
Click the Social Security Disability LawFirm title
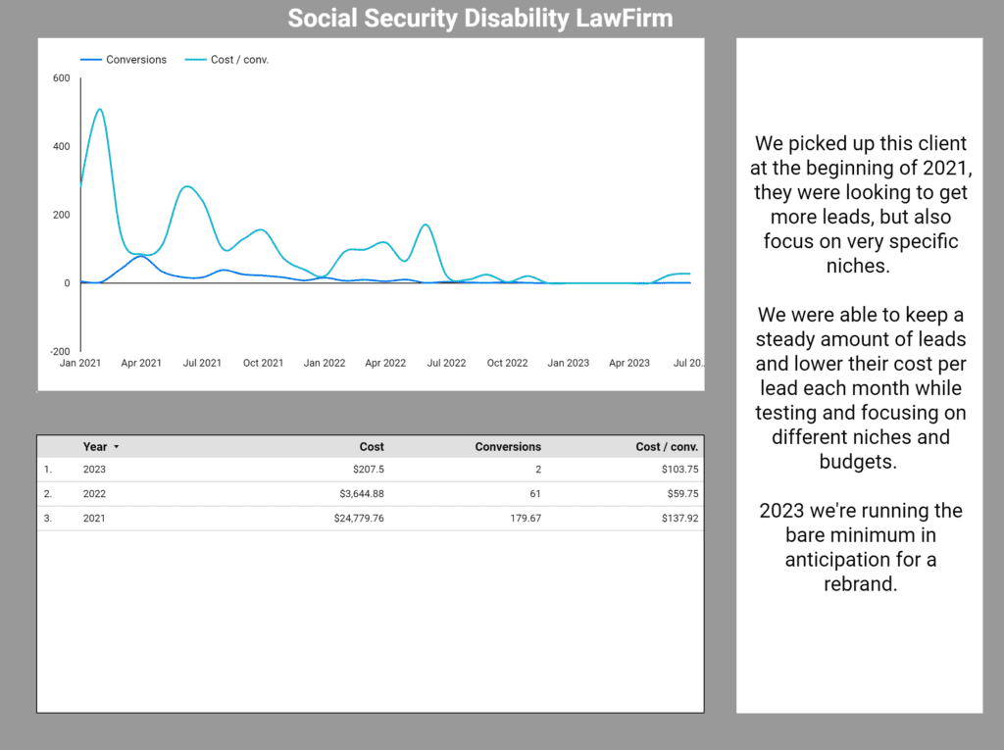pyautogui.click(x=480, y=19)
